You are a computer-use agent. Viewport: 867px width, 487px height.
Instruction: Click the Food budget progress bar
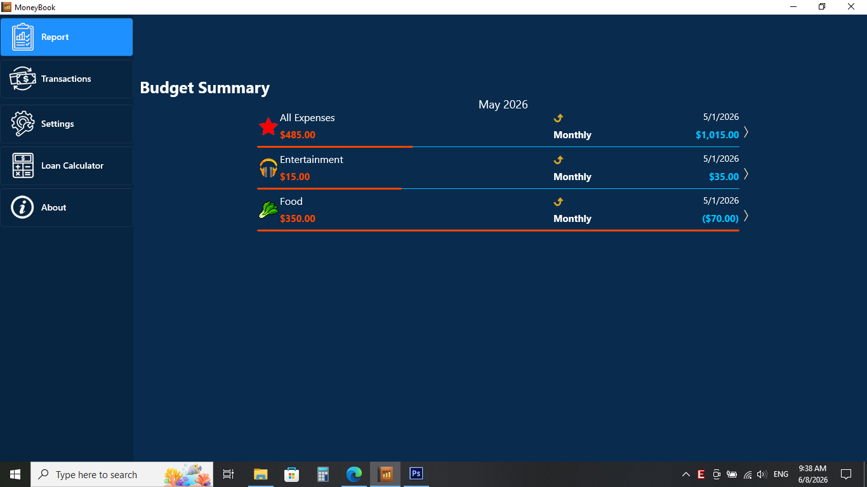click(x=498, y=230)
